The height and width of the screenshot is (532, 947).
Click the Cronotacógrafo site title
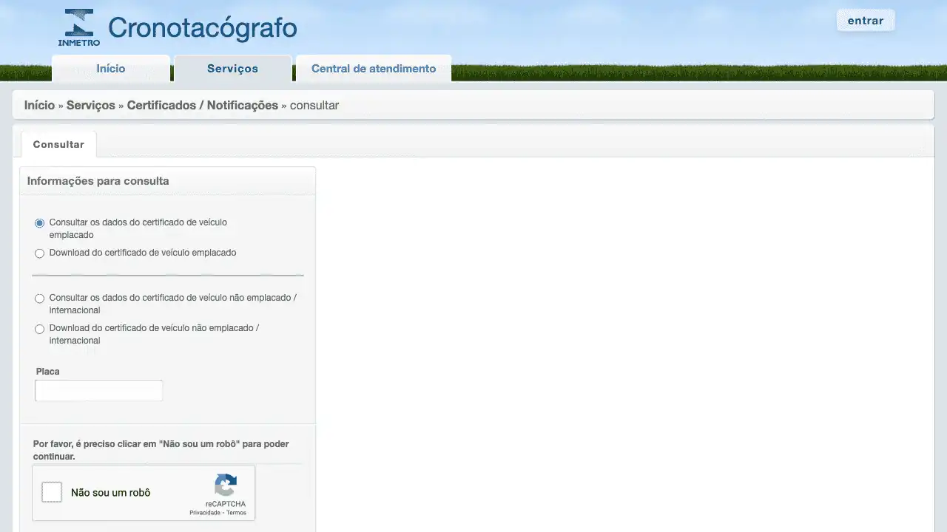pyautogui.click(x=202, y=28)
